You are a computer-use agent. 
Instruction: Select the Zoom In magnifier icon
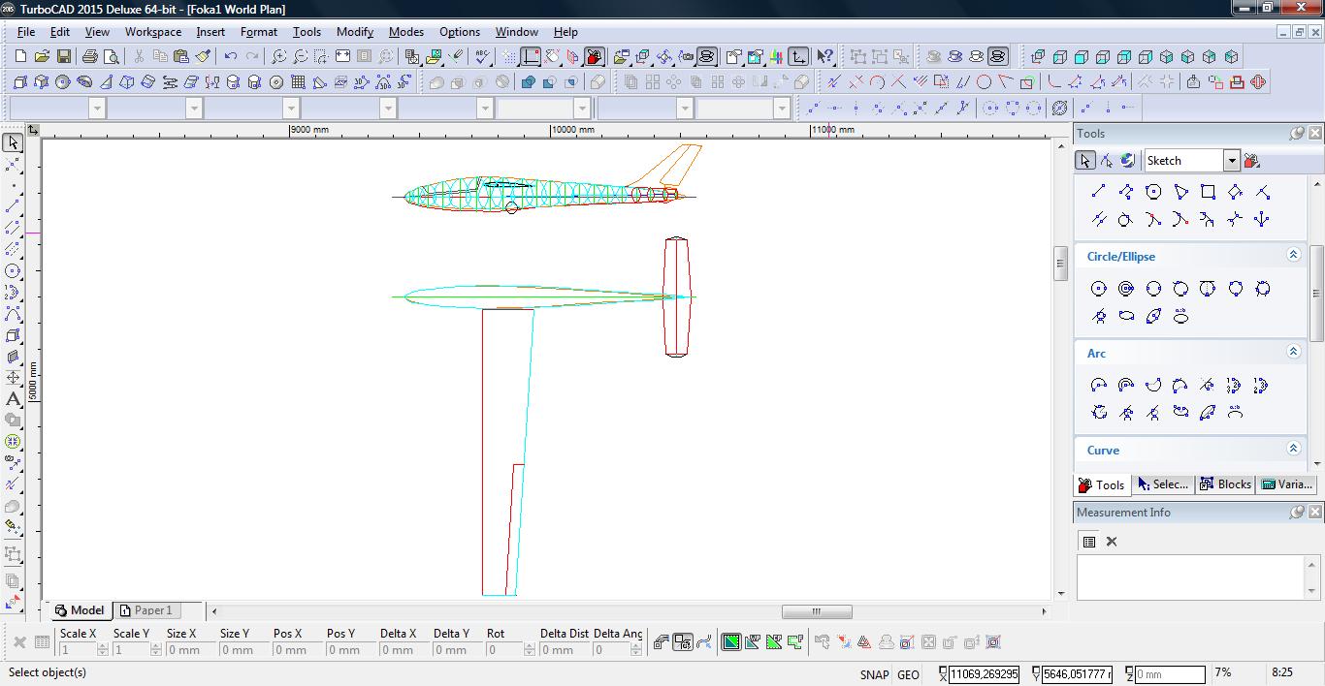(x=279, y=57)
